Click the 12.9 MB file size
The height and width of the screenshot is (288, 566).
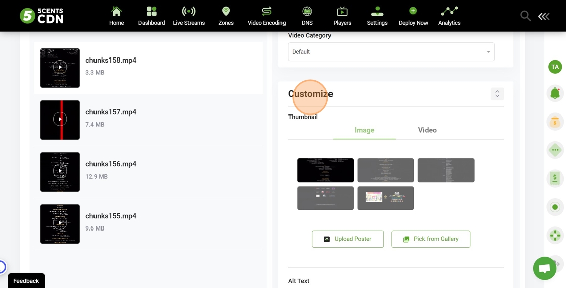(x=97, y=176)
